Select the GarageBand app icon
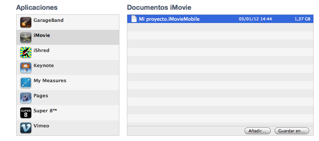This screenshot has height=141, width=319. pyautogui.click(x=26, y=22)
